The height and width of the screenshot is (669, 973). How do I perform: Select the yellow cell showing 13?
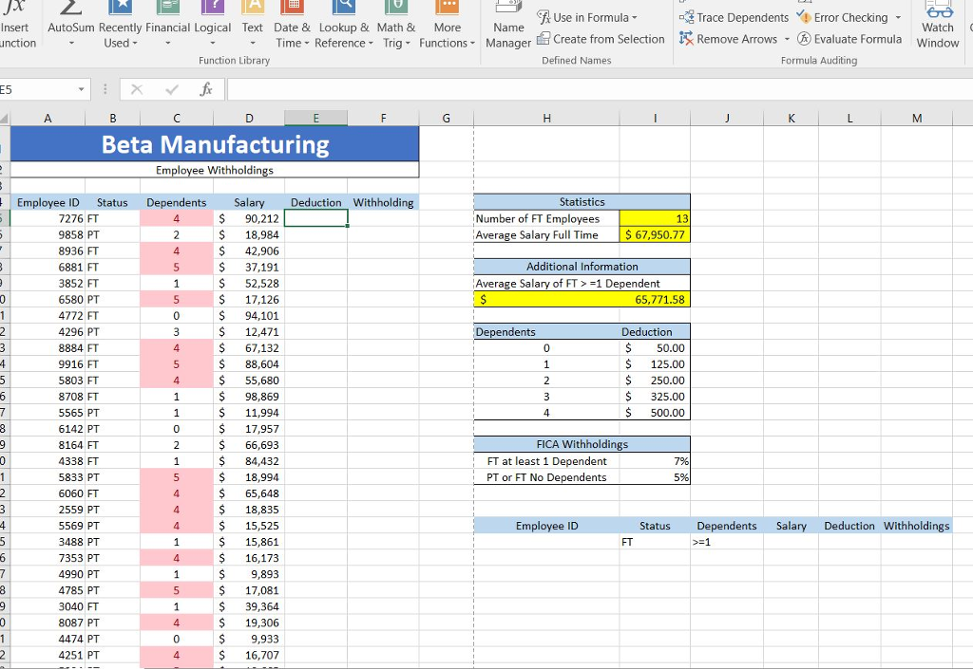click(655, 218)
